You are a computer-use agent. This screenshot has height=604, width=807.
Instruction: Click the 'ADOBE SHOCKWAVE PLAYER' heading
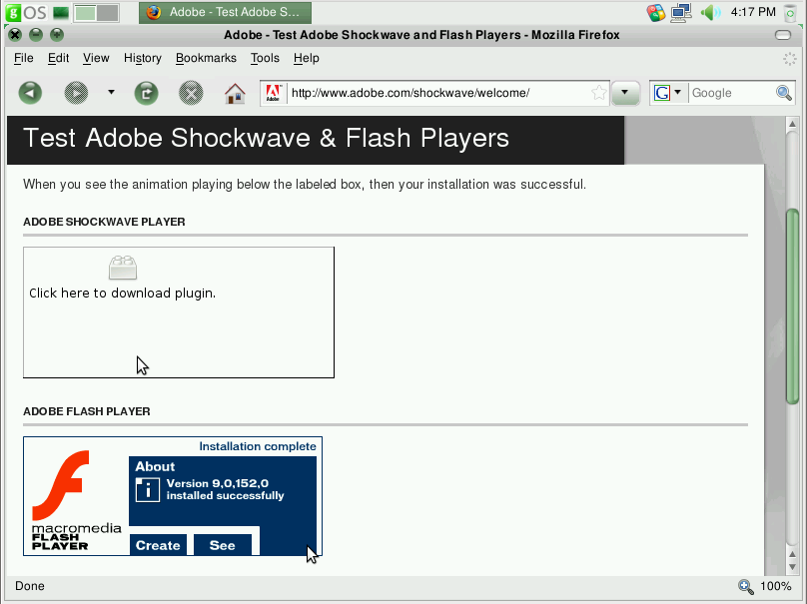pyautogui.click(x=104, y=222)
